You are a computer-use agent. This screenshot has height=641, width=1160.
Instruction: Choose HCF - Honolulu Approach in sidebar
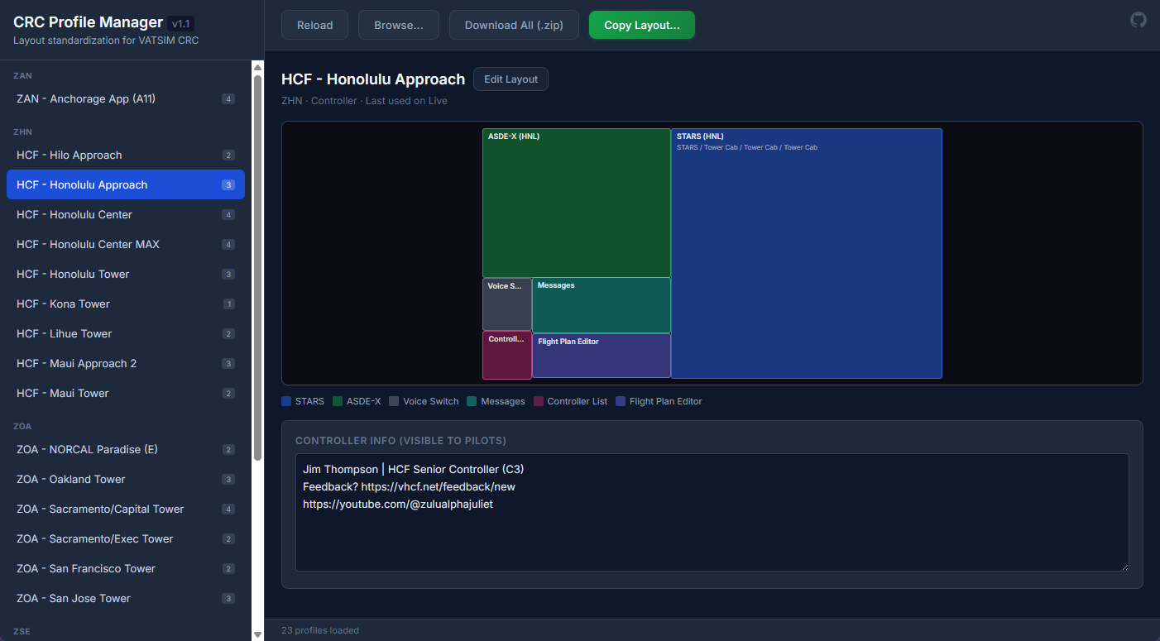tap(126, 184)
